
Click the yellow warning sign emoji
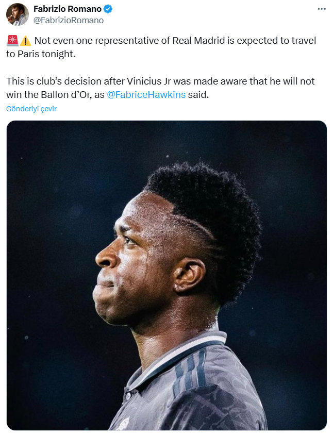click(x=26, y=40)
